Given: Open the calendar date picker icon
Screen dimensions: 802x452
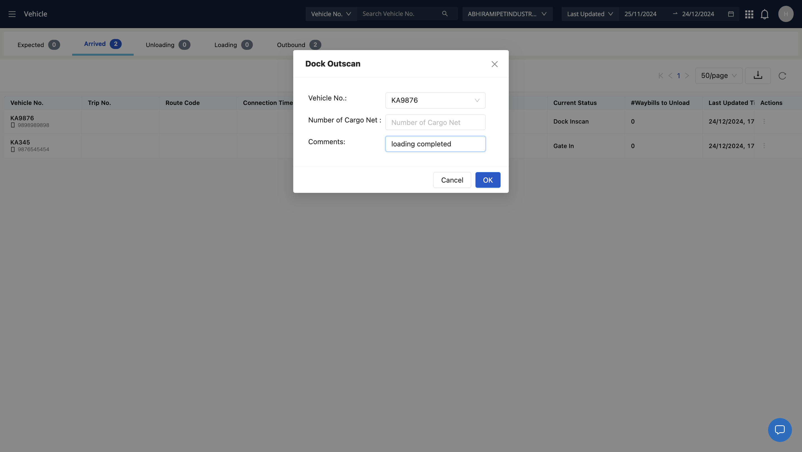Looking at the screenshot, I should (731, 14).
